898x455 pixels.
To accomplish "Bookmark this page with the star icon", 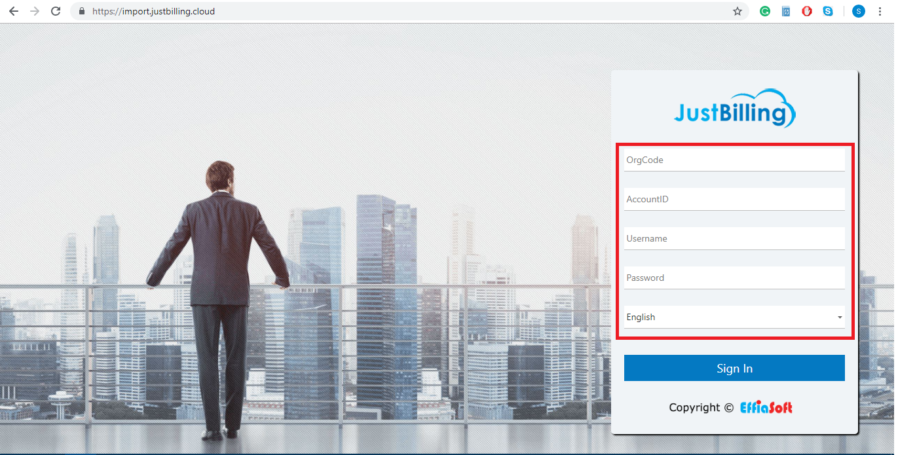I will coord(738,11).
